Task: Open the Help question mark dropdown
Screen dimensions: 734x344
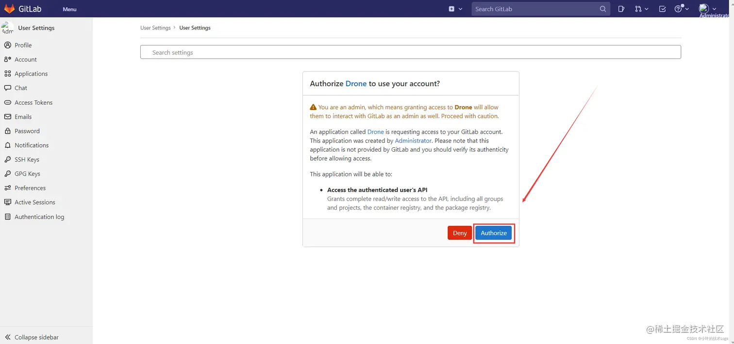Action: [x=682, y=9]
